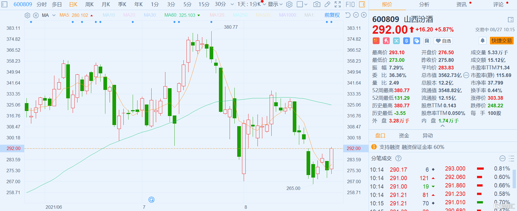
Task: Toggle MA10 moving average line
Action: (x=109, y=15)
